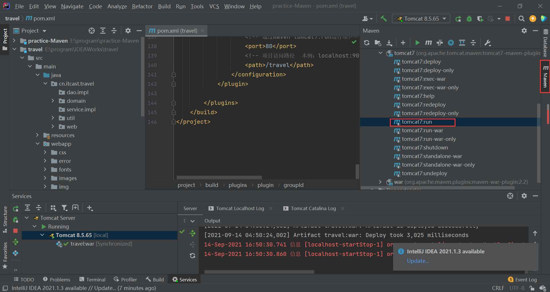
Task: Open Filter options in Services toolbar
Action: click(x=64, y=208)
